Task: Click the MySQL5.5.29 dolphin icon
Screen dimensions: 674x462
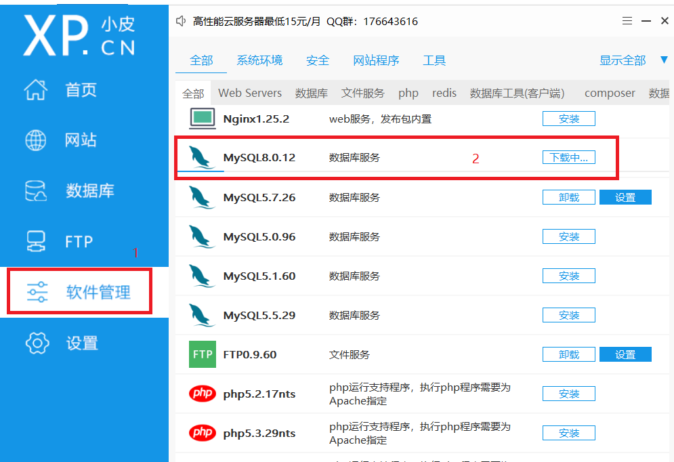Action: tap(202, 315)
